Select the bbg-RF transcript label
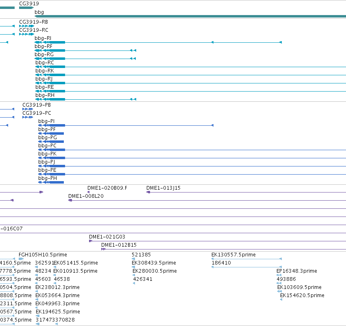This screenshot has height=326, width=346. [x=44, y=46]
